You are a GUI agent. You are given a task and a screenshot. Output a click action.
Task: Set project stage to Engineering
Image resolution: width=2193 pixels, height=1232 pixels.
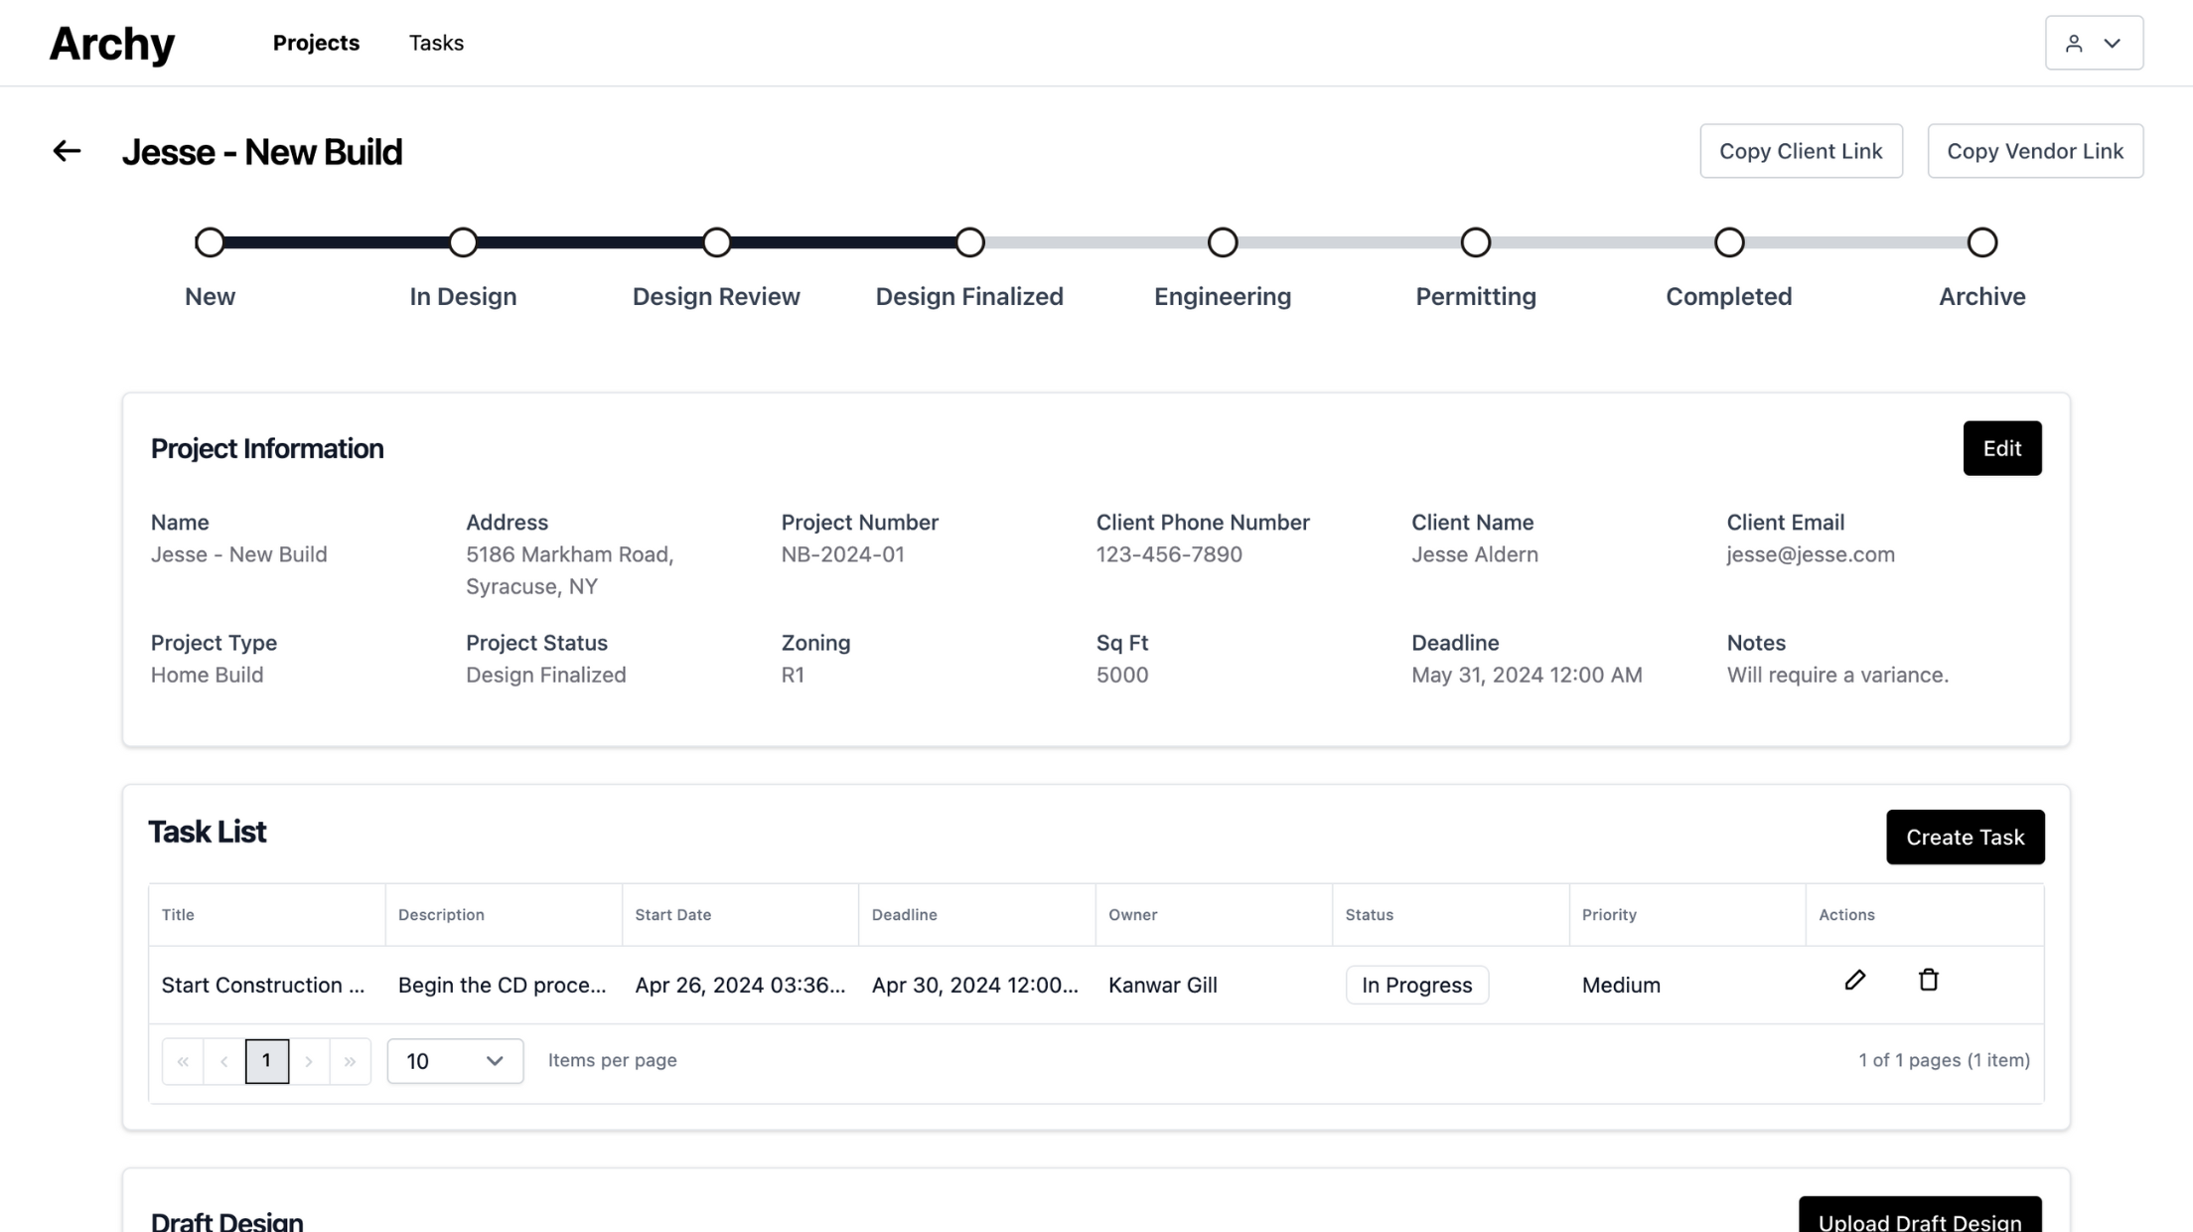coord(1222,242)
